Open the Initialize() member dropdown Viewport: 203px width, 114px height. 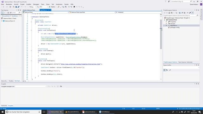tap(139, 12)
